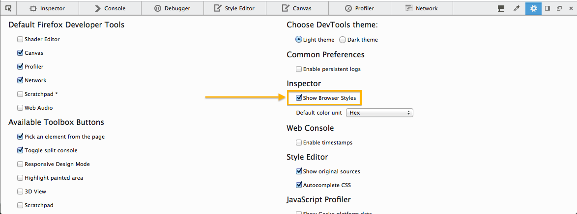
Task: Toggle the split console icon
Action: pos(501,8)
